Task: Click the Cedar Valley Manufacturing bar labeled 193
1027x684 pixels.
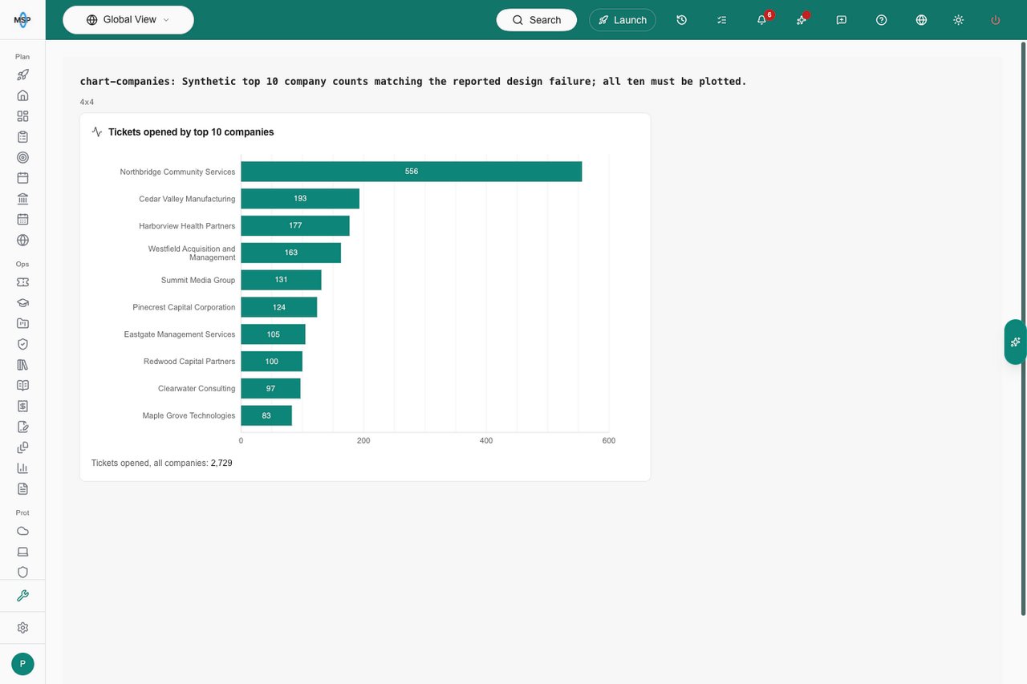Action: pyautogui.click(x=300, y=199)
